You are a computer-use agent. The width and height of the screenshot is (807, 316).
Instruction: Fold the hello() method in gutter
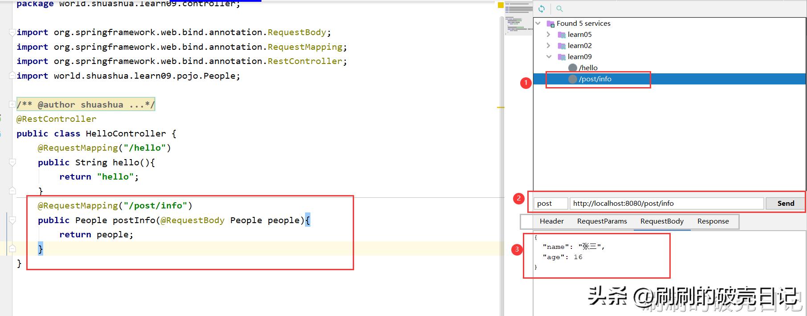point(12,162)
